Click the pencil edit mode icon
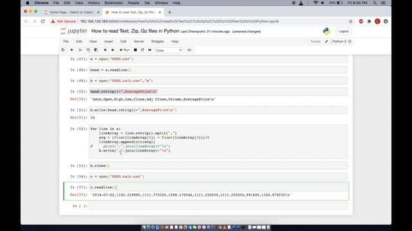The height and width of the screenshot is (231, 412). 326,41
